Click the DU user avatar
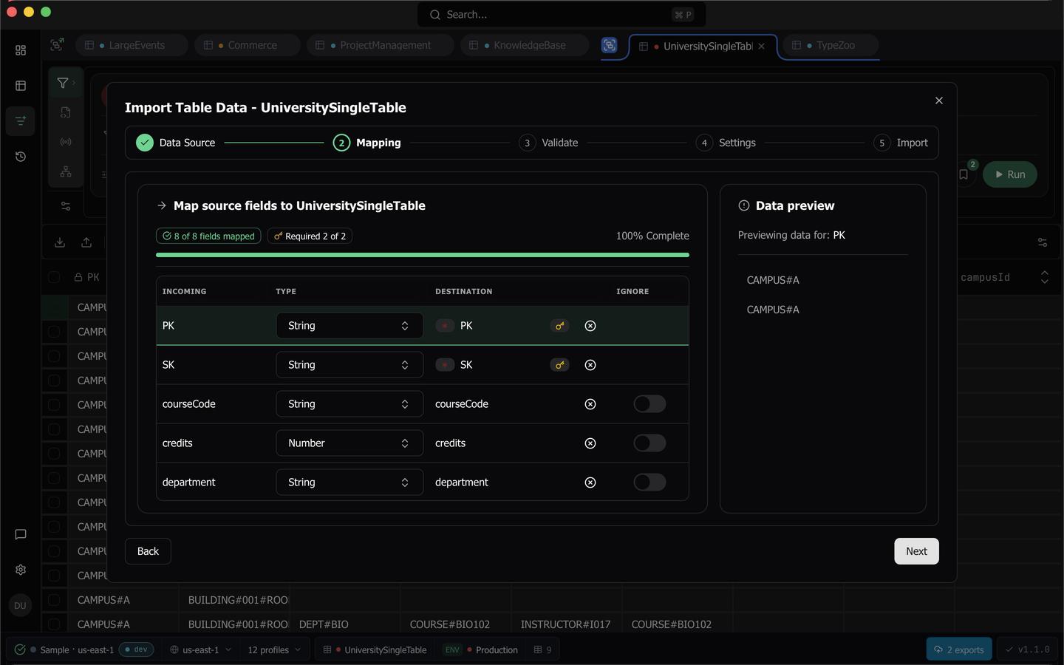Viewport: 1064px width, 665px height. [20, 606]
